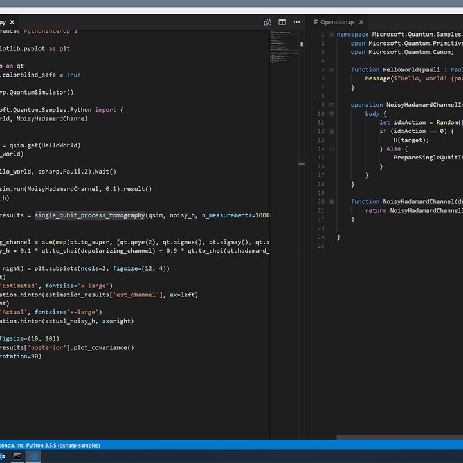This screenshot has height=463, width=463.
Task: Close the Python file tab
Action: [x=12, y=22]
